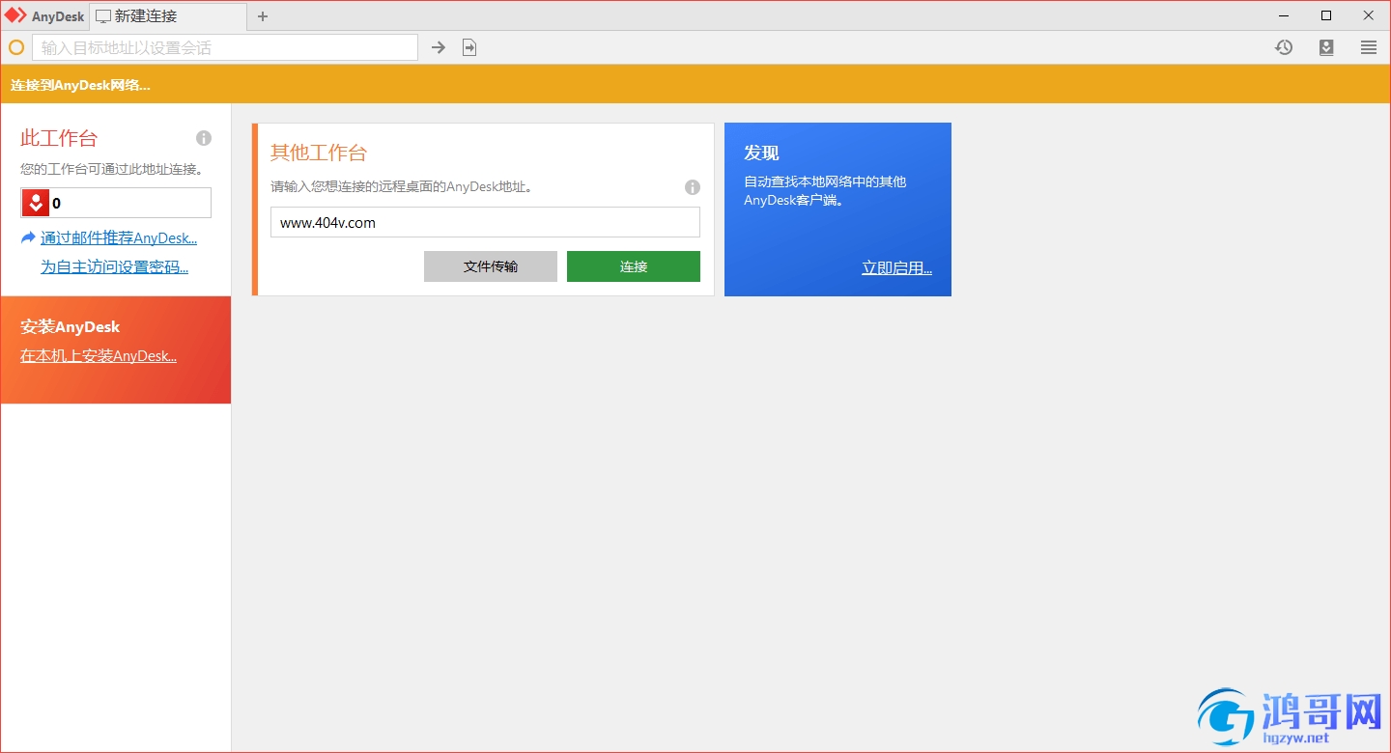Click the 其他工作台 heading
Screen dimensions: 1391x753
tap(319, 153)
